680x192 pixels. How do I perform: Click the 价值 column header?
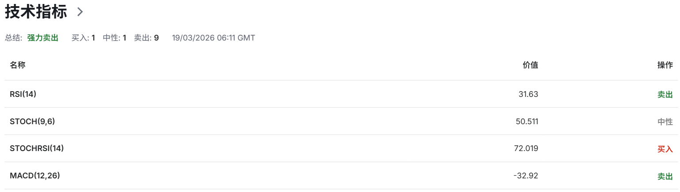coord(530,65)
